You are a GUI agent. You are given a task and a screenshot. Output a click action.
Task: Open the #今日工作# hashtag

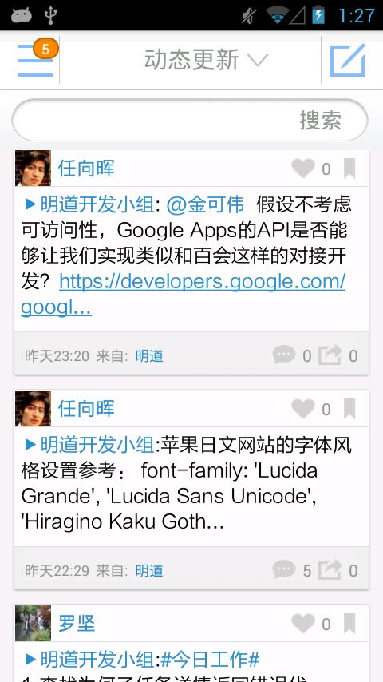(210, 660)
